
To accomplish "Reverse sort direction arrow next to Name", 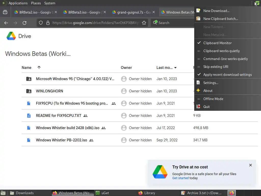I will [x=39, y=67].
